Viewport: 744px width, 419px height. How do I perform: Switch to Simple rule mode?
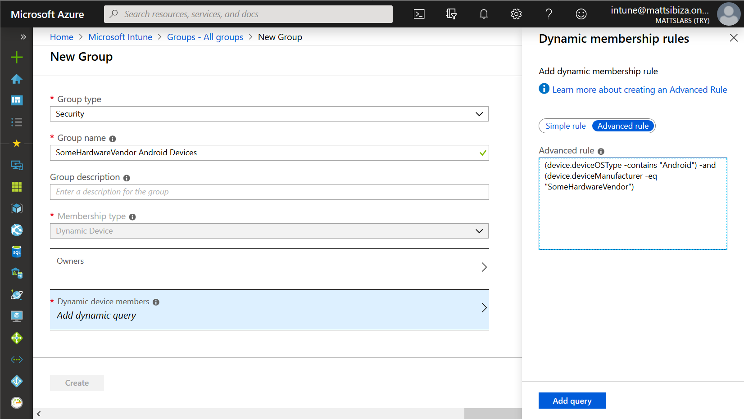pos(566,126)
